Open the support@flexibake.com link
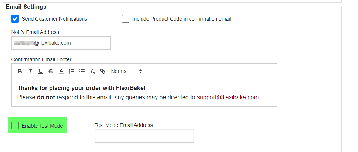The image size is (358, 152). [228, 97]
